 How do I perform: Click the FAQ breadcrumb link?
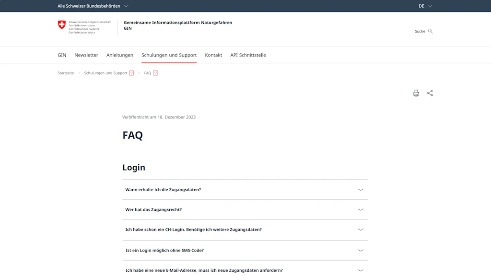point(148,73)
